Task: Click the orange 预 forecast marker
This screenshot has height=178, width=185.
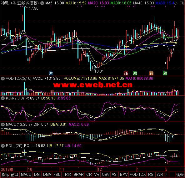Action: point(151,74)
